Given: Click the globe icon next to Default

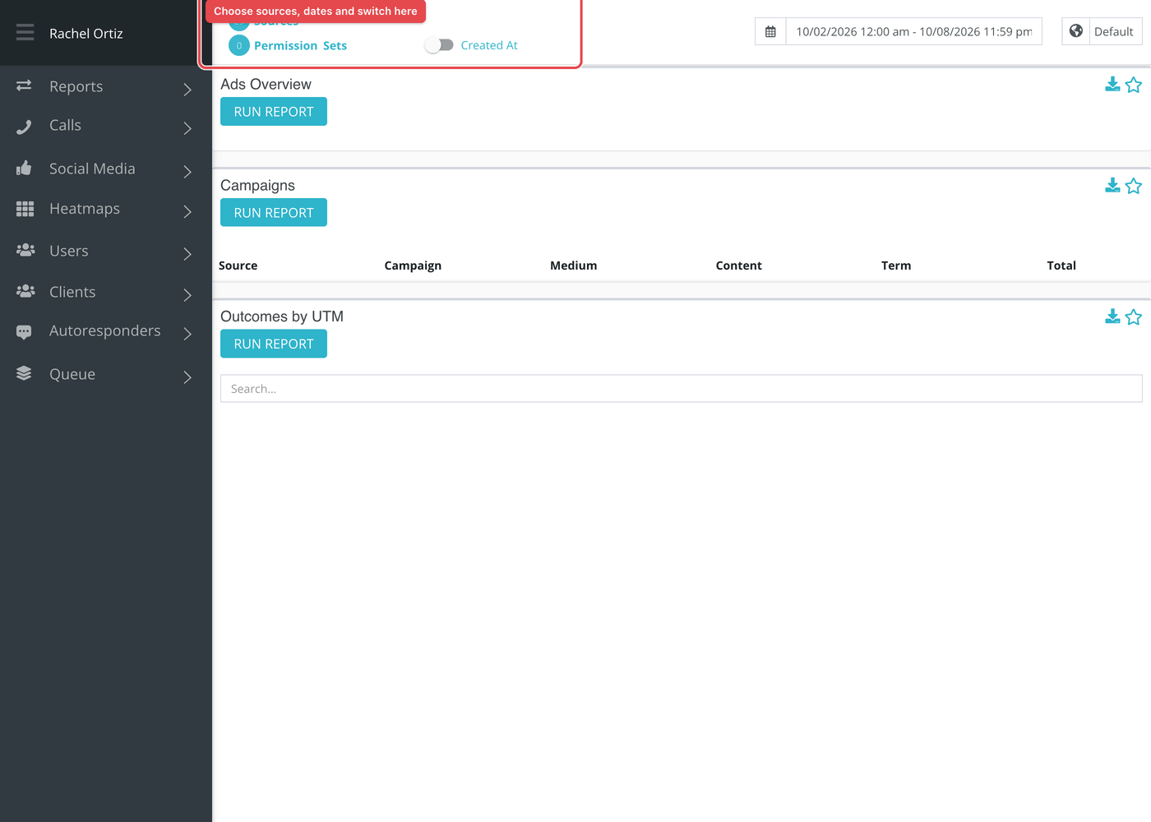Looking at the screenshot, I should coord(1075,31).
